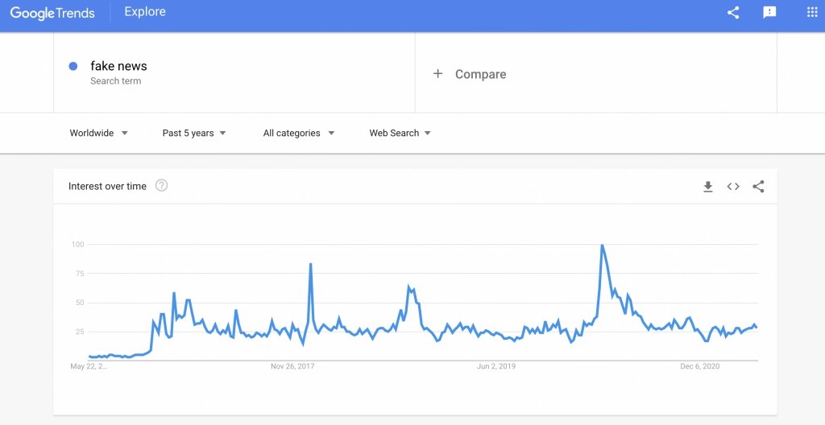This screenshot has height=425, width=825.
Task: Open the Google apps grid icon
Action: (812, 13)
